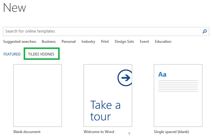The width and height of the screenshot is (212, 138).
Task: Open the Design Sets suggested search
Action: click(124, 42)
